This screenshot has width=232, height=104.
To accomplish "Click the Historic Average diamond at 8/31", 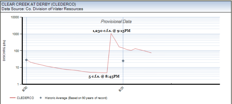I will click(123, 61).
